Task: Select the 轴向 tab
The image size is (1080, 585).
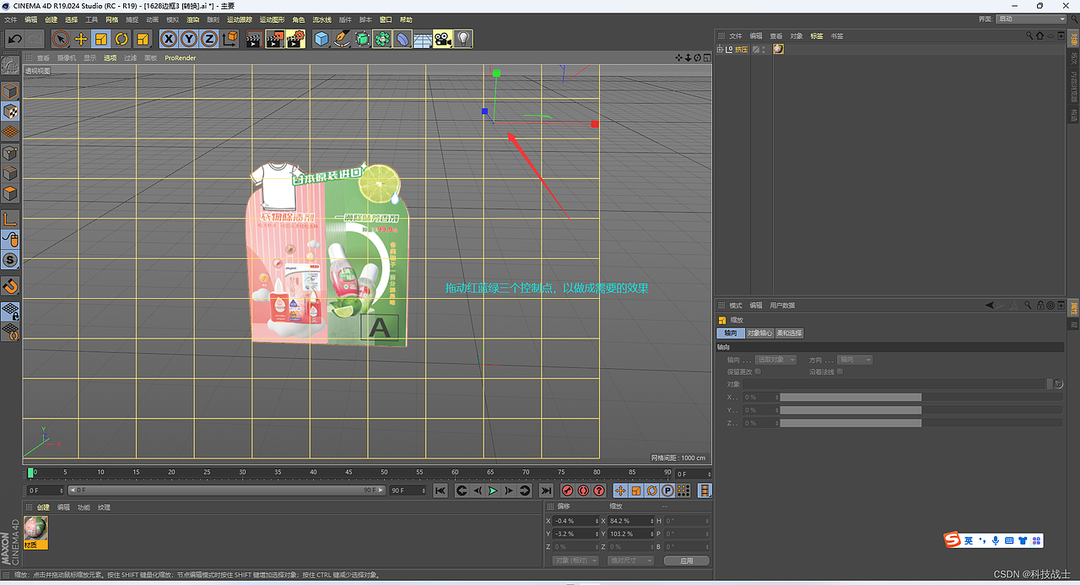Action: (x=730, y=333)
